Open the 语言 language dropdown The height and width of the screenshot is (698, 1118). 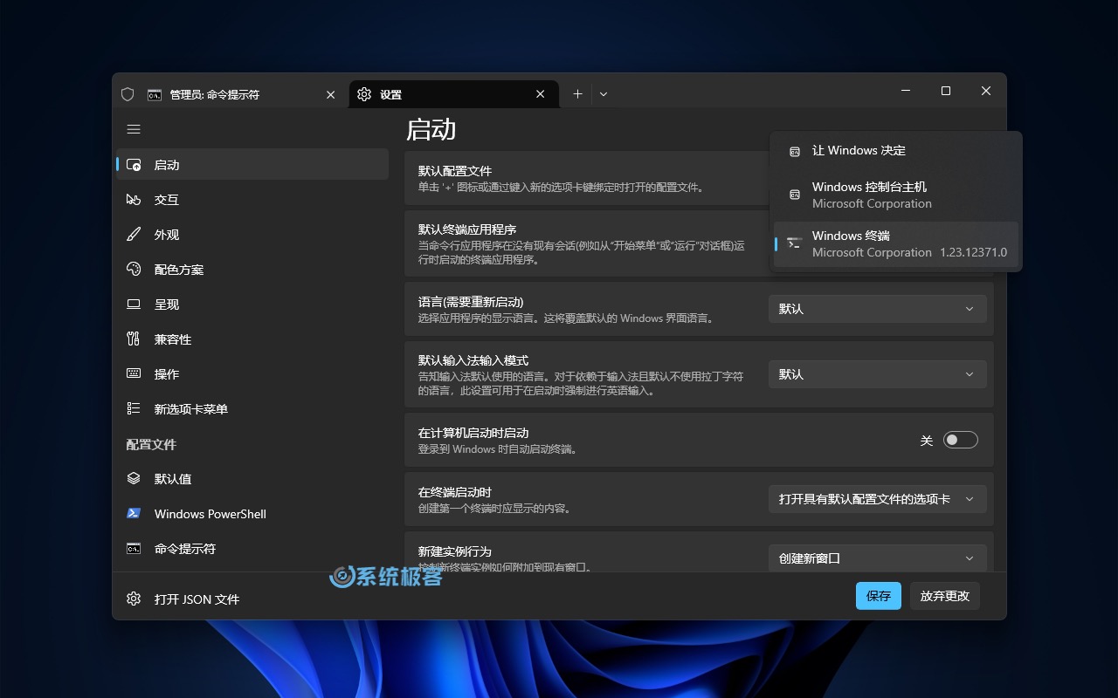(x=878, y=309)
